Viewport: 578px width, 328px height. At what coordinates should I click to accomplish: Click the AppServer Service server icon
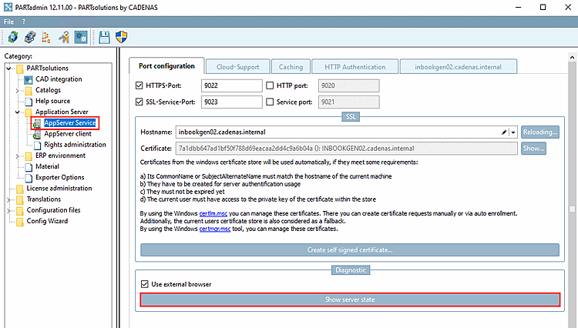[37, 123]
